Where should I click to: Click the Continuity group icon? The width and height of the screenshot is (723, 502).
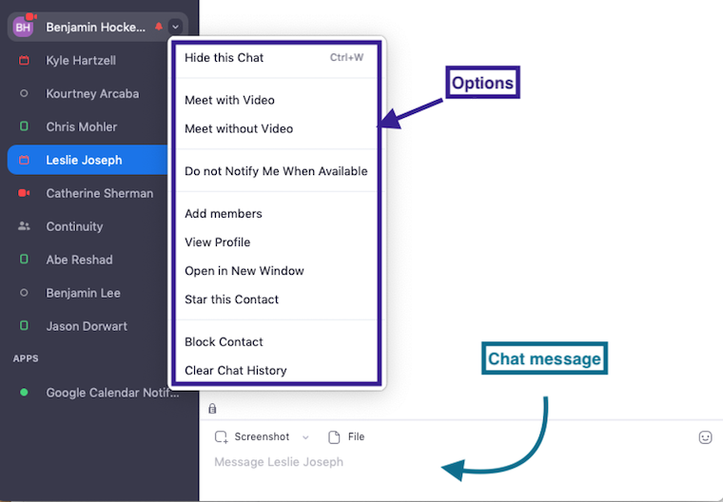(25, 226)
